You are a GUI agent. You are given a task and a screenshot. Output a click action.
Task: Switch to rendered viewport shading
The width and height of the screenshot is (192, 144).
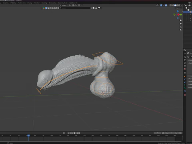coord(179,5)
